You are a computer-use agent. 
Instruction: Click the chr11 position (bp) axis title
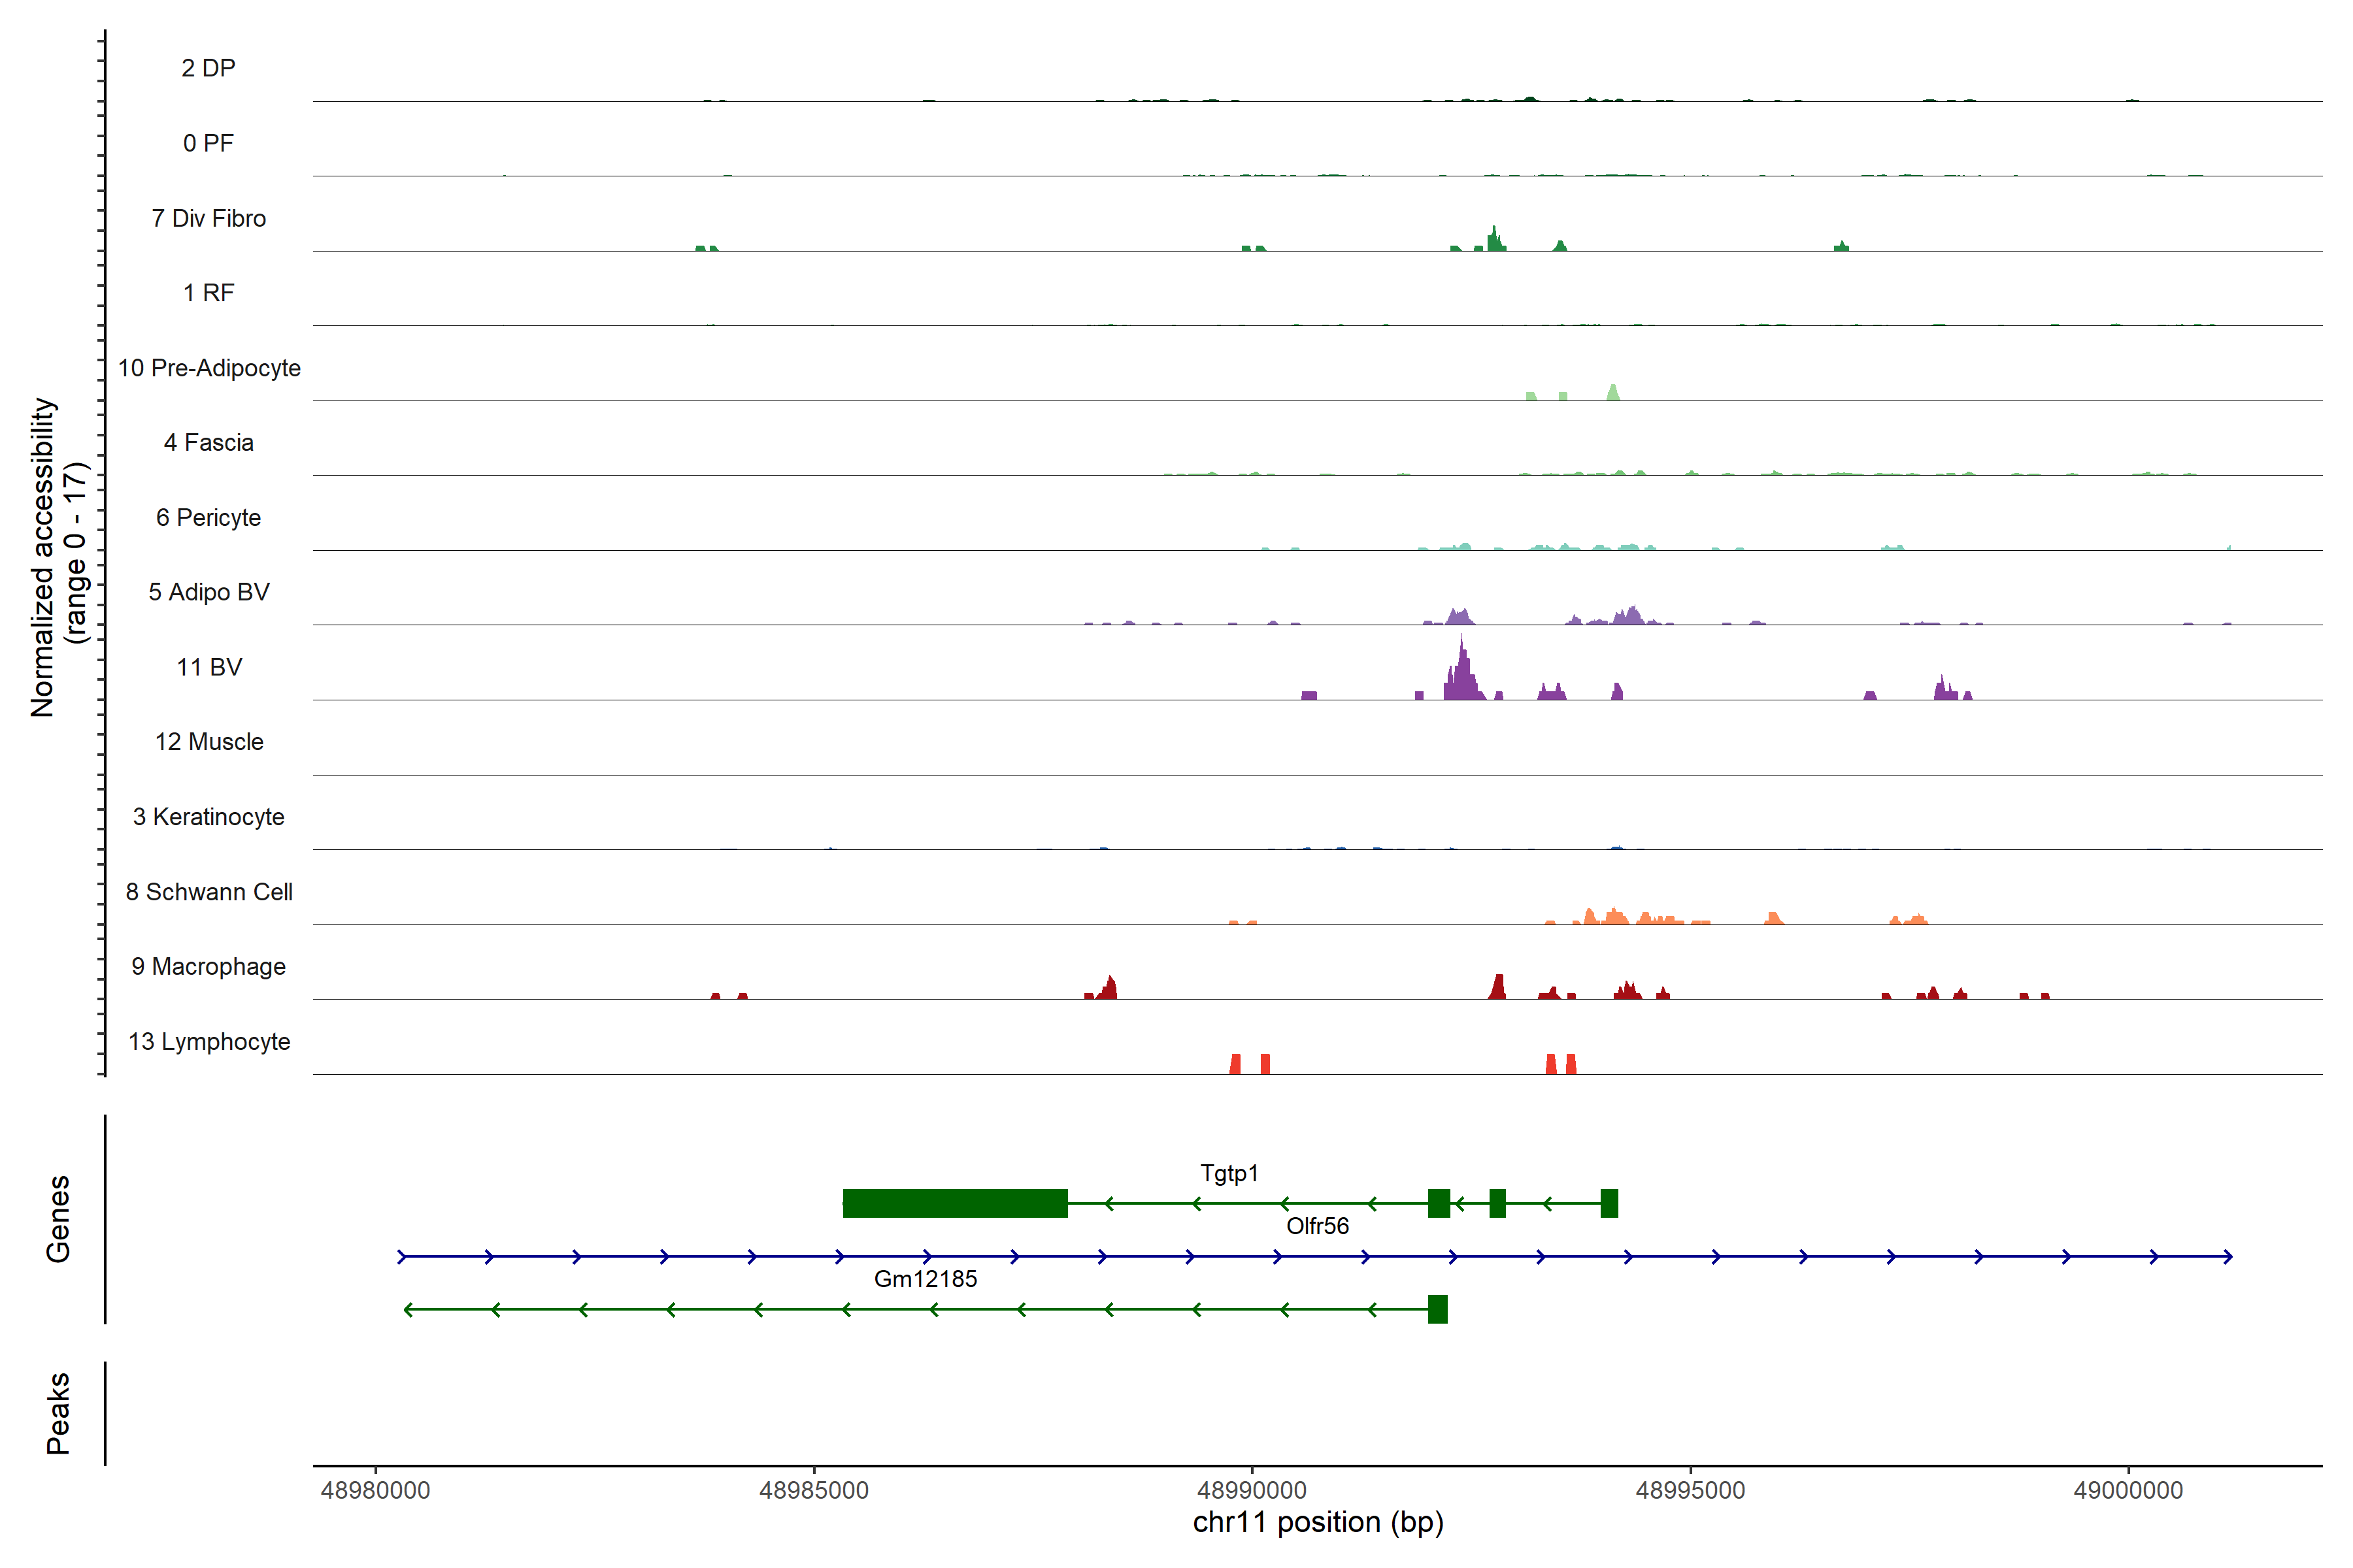coord(1318,1523)
